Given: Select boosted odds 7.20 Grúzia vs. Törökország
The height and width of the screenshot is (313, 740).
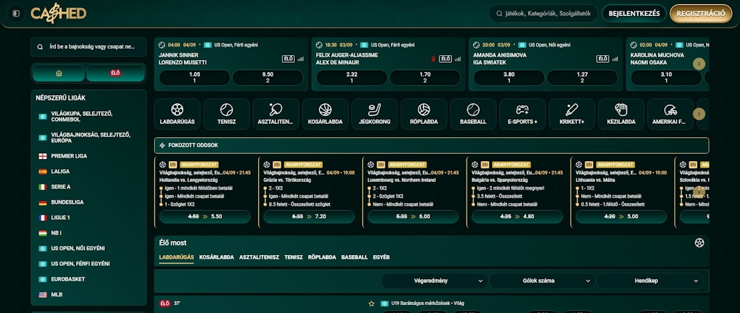Looking at the screenshot, I should pyautogui.click(x=309, y=217).
